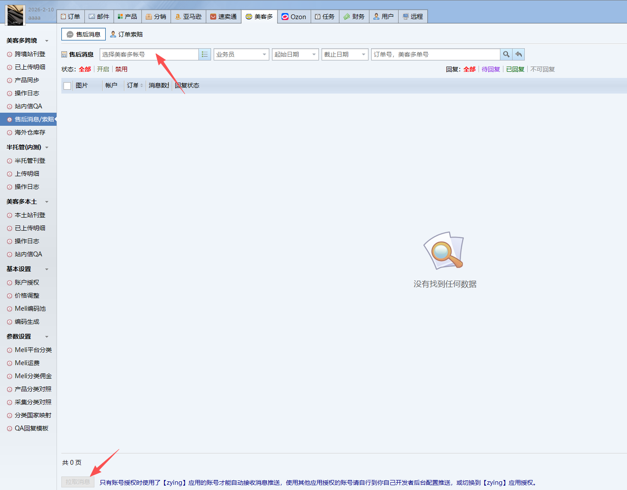627x490 pixels.
Task: Tick the select-all checkbox in table header
Action: (x=67, y=86)
